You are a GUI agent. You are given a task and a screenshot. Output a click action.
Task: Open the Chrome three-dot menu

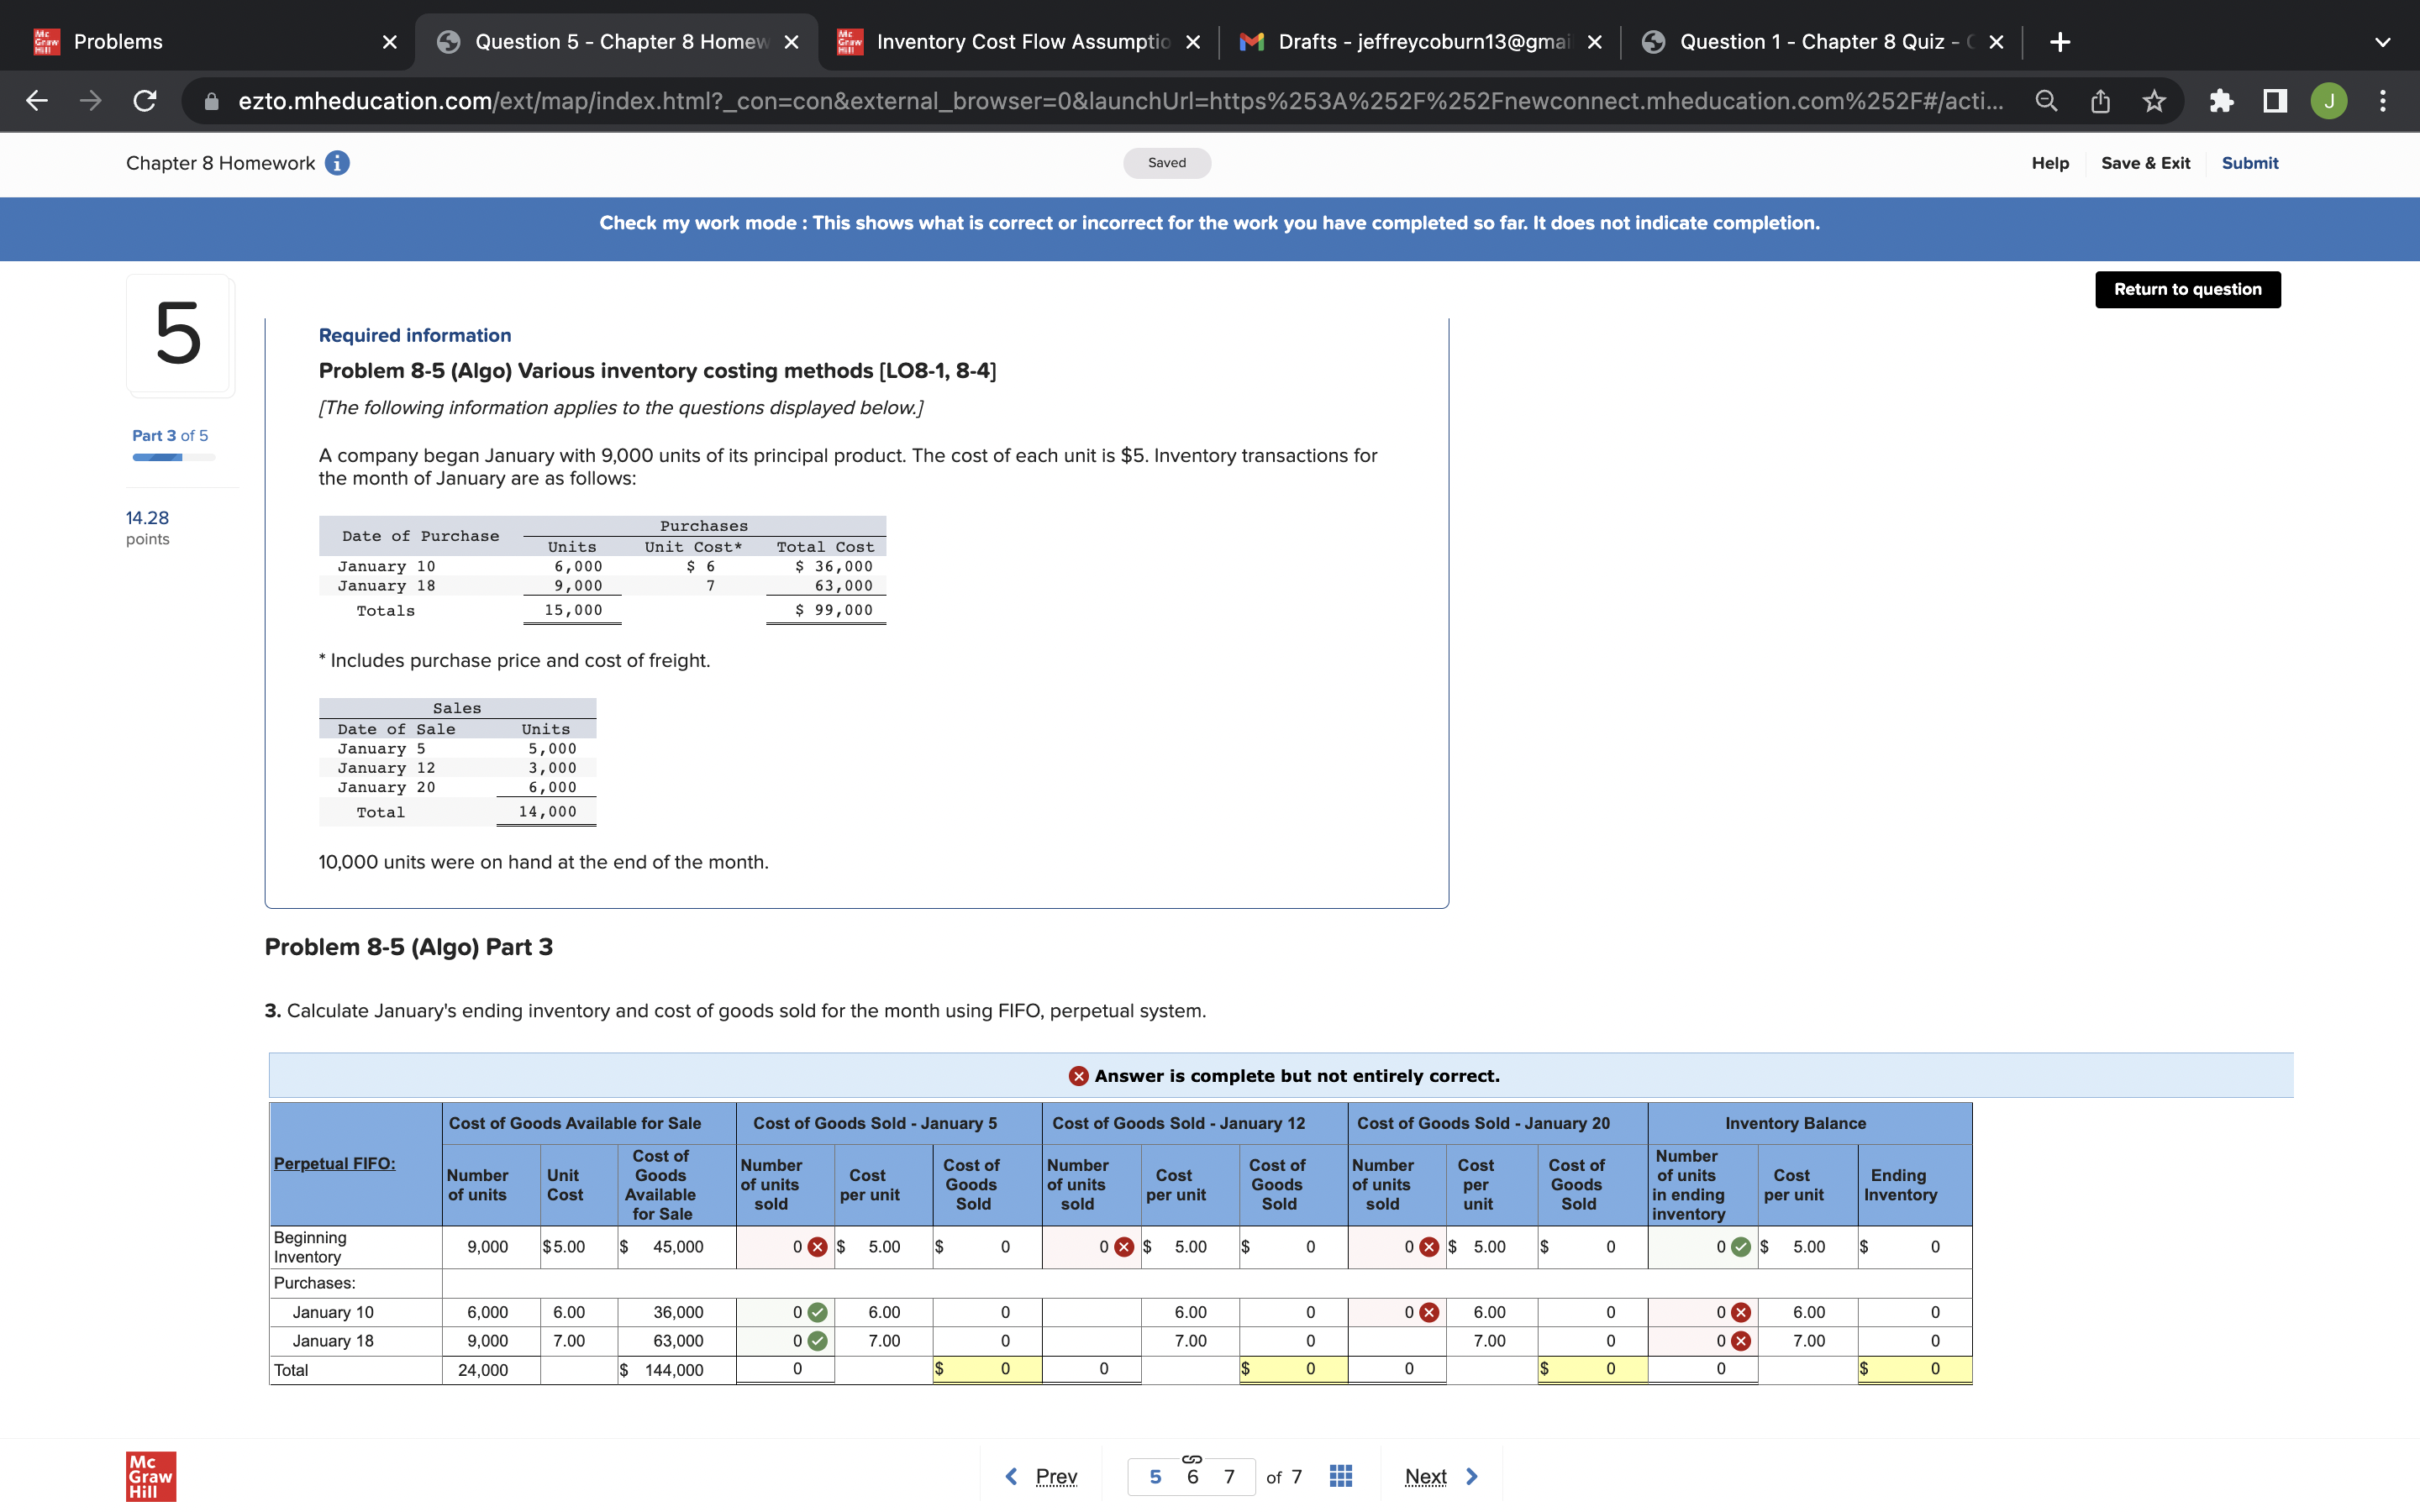(x=2383, y=101)
